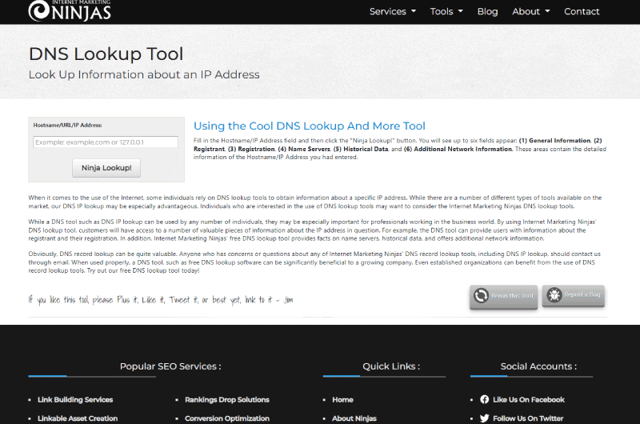Click the Twitter bird icon in footer

tap(485, 418)
